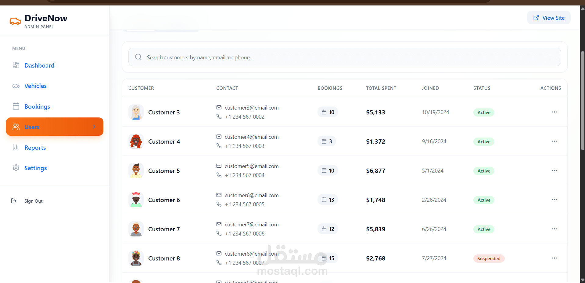Click Customer 7 bookings badge showing 12
The width and height of the screenshot is (585, 283).
coord(328,229)
